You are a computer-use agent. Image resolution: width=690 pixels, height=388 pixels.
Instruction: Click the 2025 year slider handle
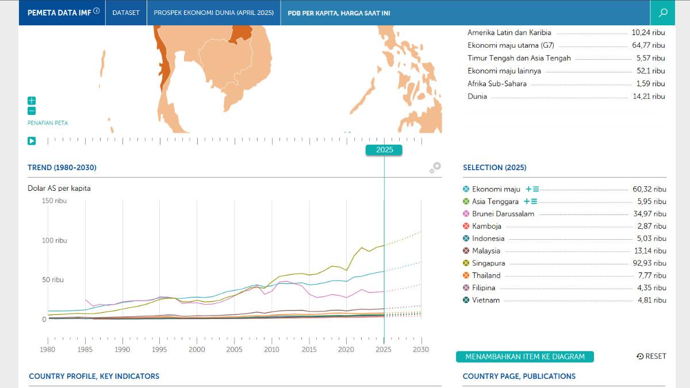pyautogui.click(x=384, y=150)
